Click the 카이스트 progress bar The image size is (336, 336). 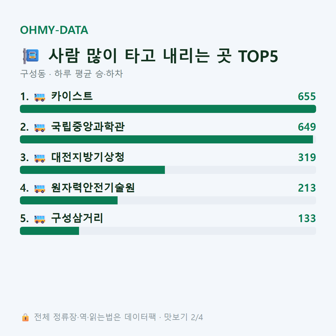click(168, 109)
